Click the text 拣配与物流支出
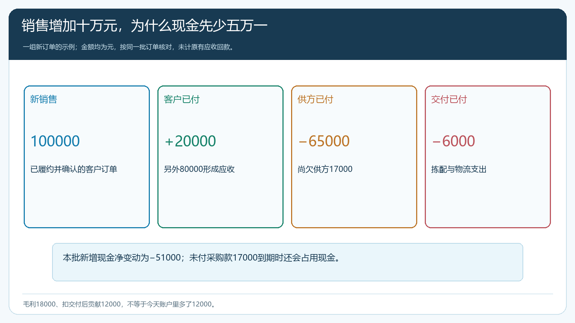Screen dimensions: 575x323 tap(459, 169)
